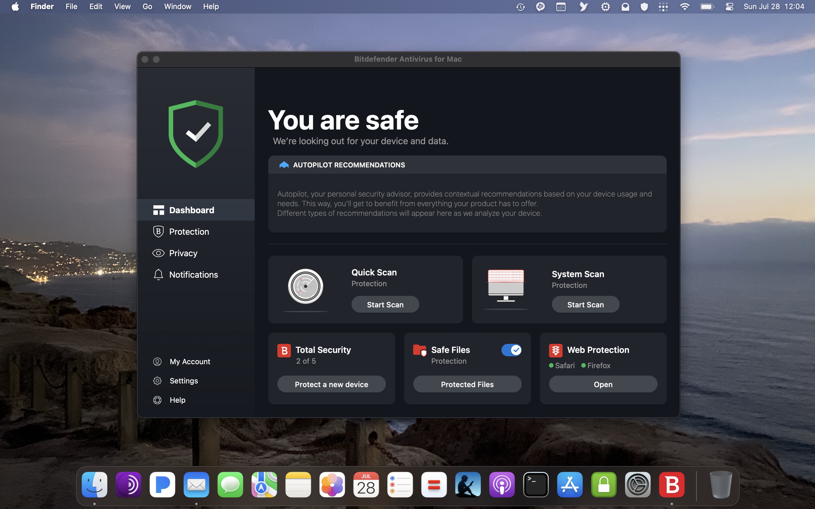Open the Protected Files list
Image resolution: width=815 pixels, height=509 pixels.
point(467,385)
